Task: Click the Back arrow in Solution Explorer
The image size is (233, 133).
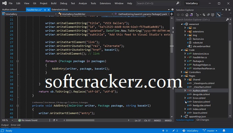Action: point(178,15)
